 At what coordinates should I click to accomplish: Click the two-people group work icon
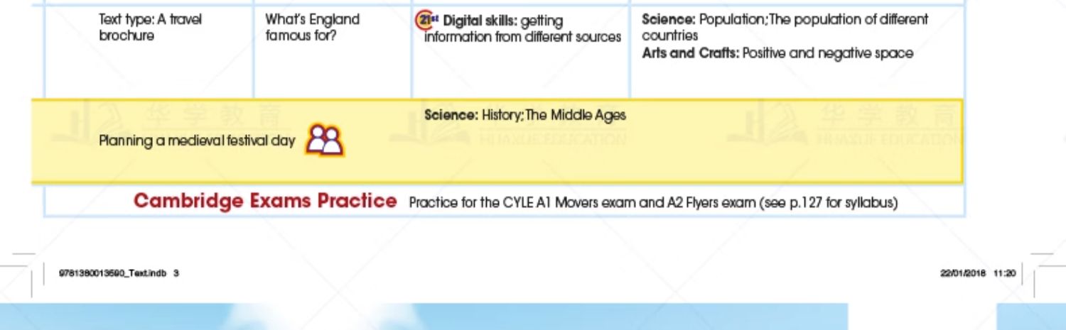[x=325, y=140]
